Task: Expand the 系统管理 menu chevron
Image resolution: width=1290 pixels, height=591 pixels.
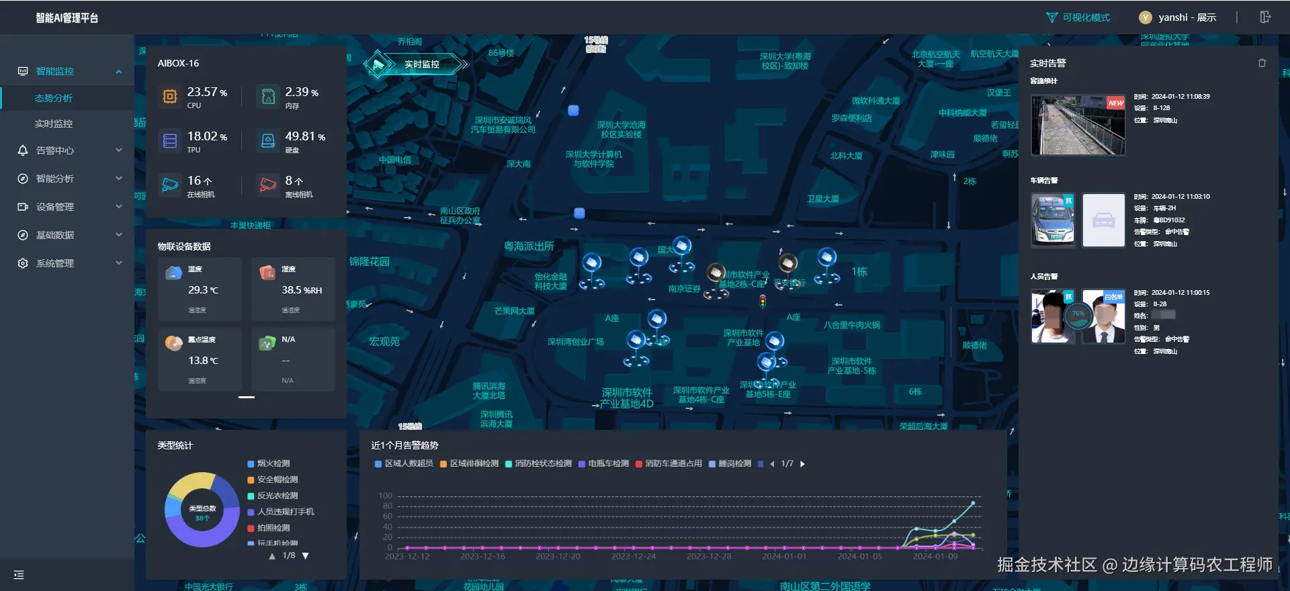Action: pos(119,263)
